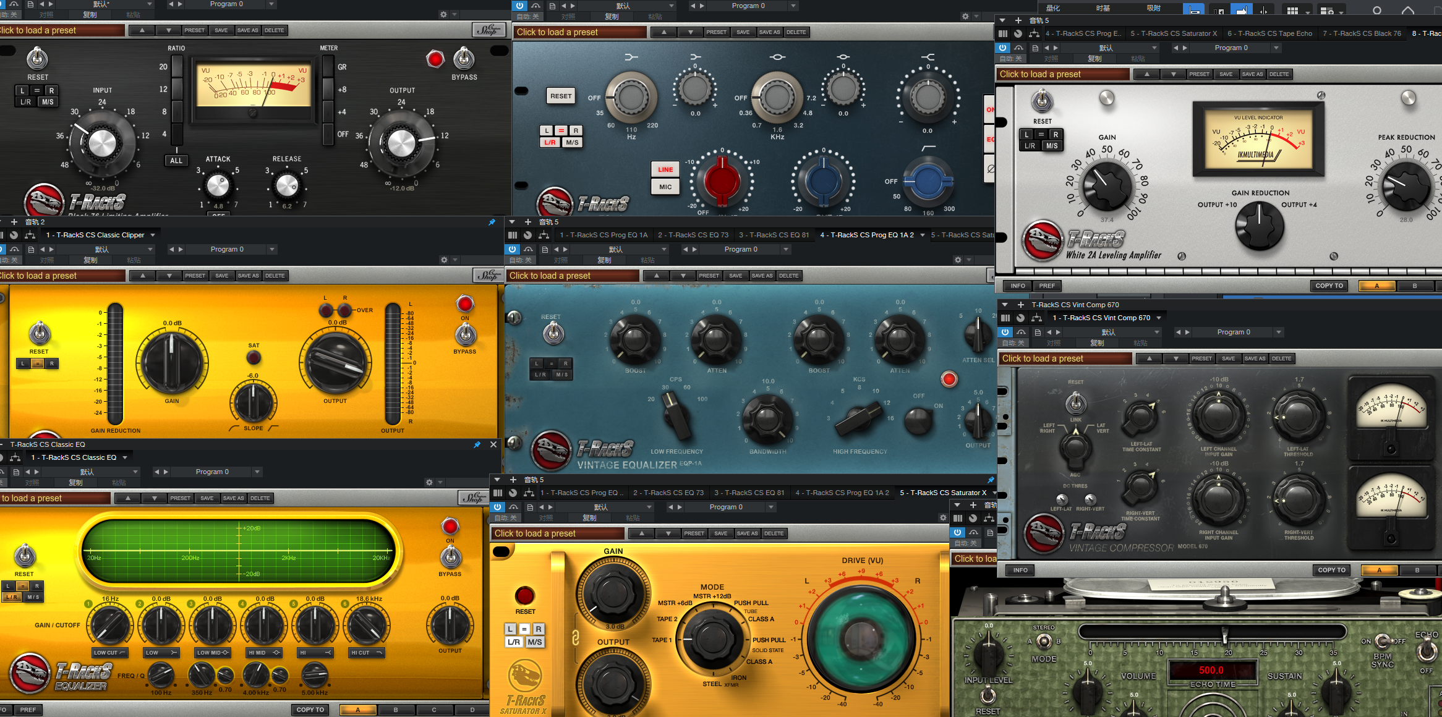Image resolution: width=1442 pixels, height=717 pixels.
Task: Open the 默认 preset dropdown above the White 2A
Action: coord(1154,48)
